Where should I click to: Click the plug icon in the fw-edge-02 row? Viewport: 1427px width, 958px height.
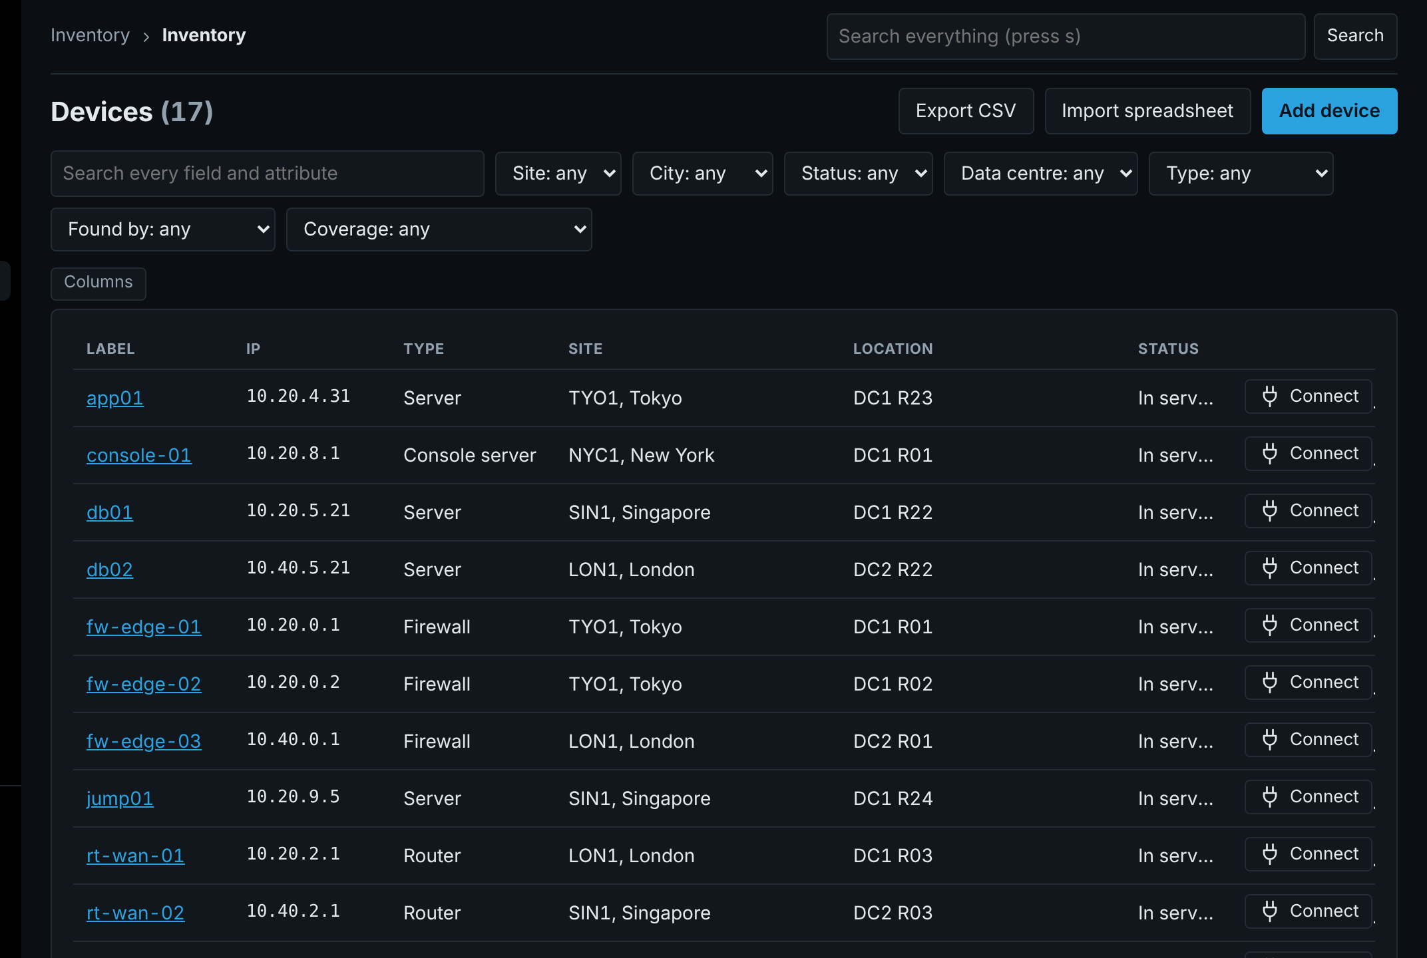[1269, 683]
